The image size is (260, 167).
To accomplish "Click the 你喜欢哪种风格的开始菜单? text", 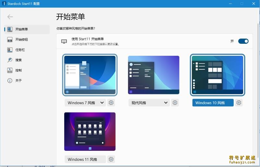I will click(76, 29).
